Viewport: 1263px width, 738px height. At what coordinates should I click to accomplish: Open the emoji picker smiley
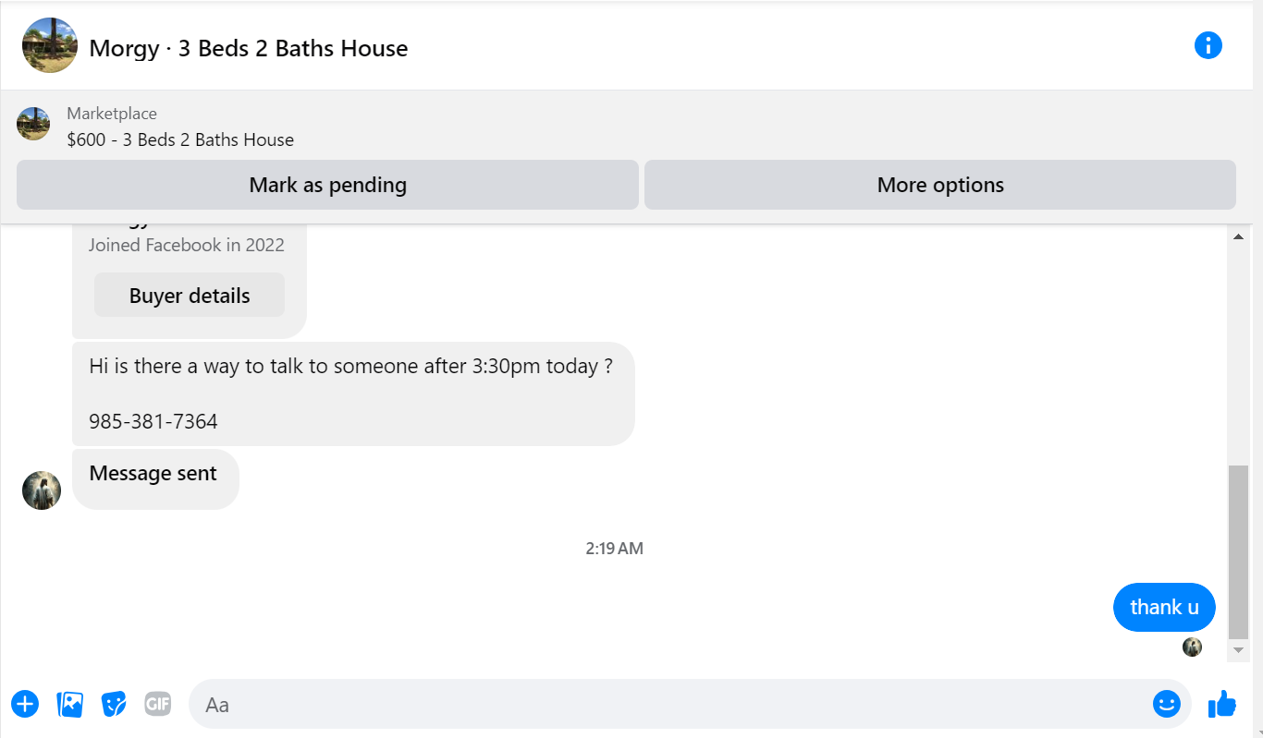(1167, 705)
